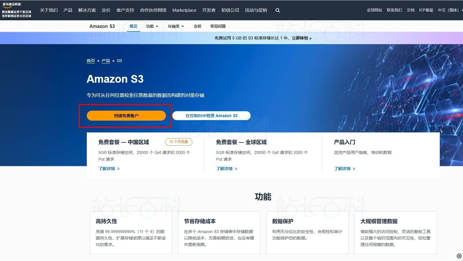Click the 高持久性 feature card
The image size is (463, 261).
131,232
